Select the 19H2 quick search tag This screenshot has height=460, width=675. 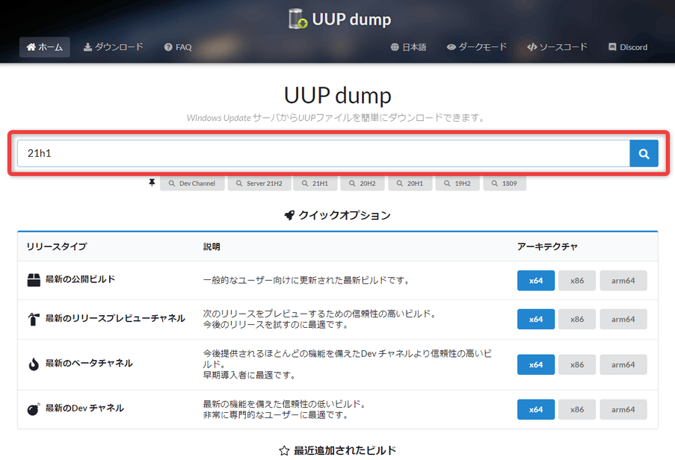click(457, 184)
